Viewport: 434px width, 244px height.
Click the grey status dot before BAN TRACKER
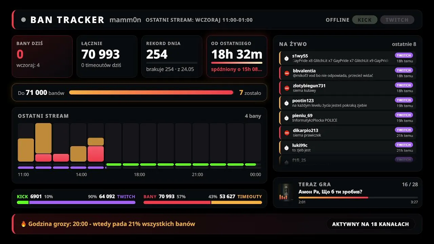[23, 20]
